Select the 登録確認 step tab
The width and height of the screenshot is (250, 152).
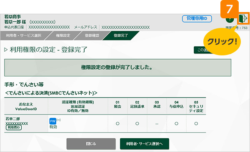(x=92, y=35)
